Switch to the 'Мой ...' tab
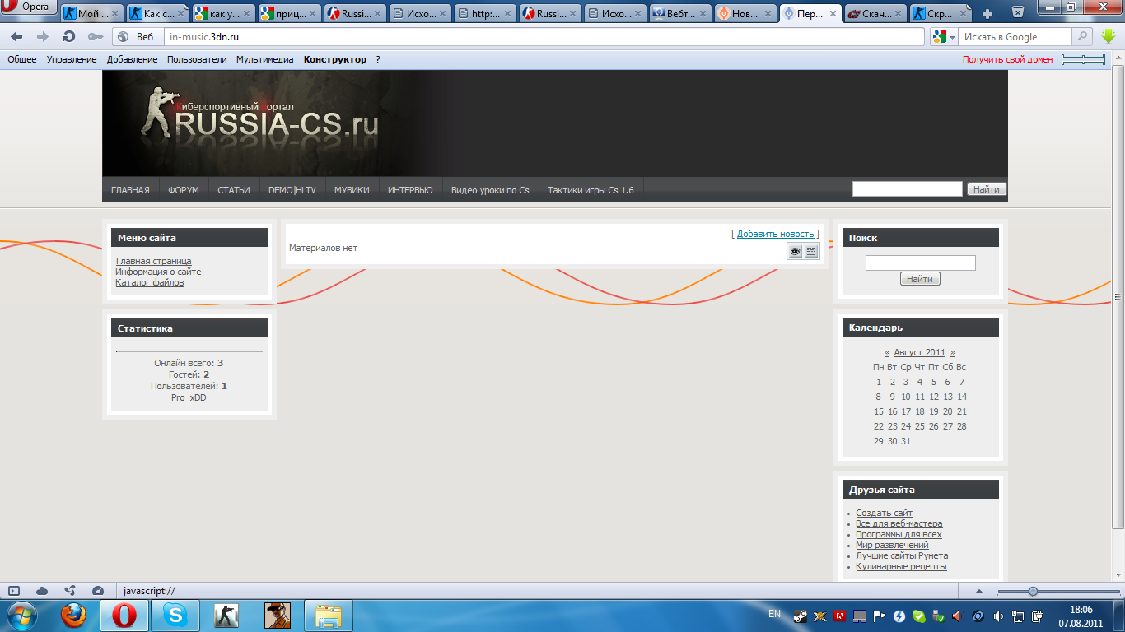Image resolution: width=1125 pixels, height=632 pixels. tap(91, 14)
